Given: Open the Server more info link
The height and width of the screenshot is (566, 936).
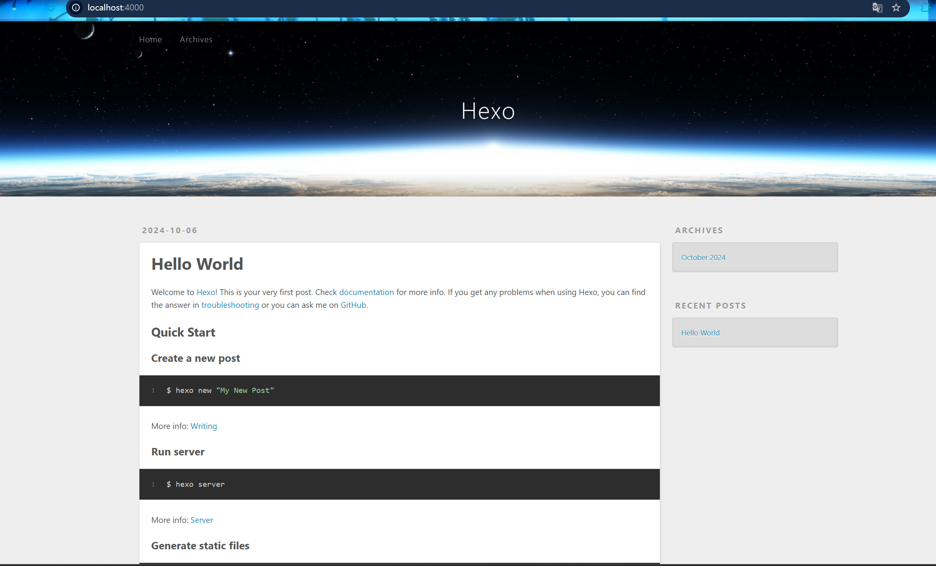Looking at the screenshot, I should tap(202, 520).
